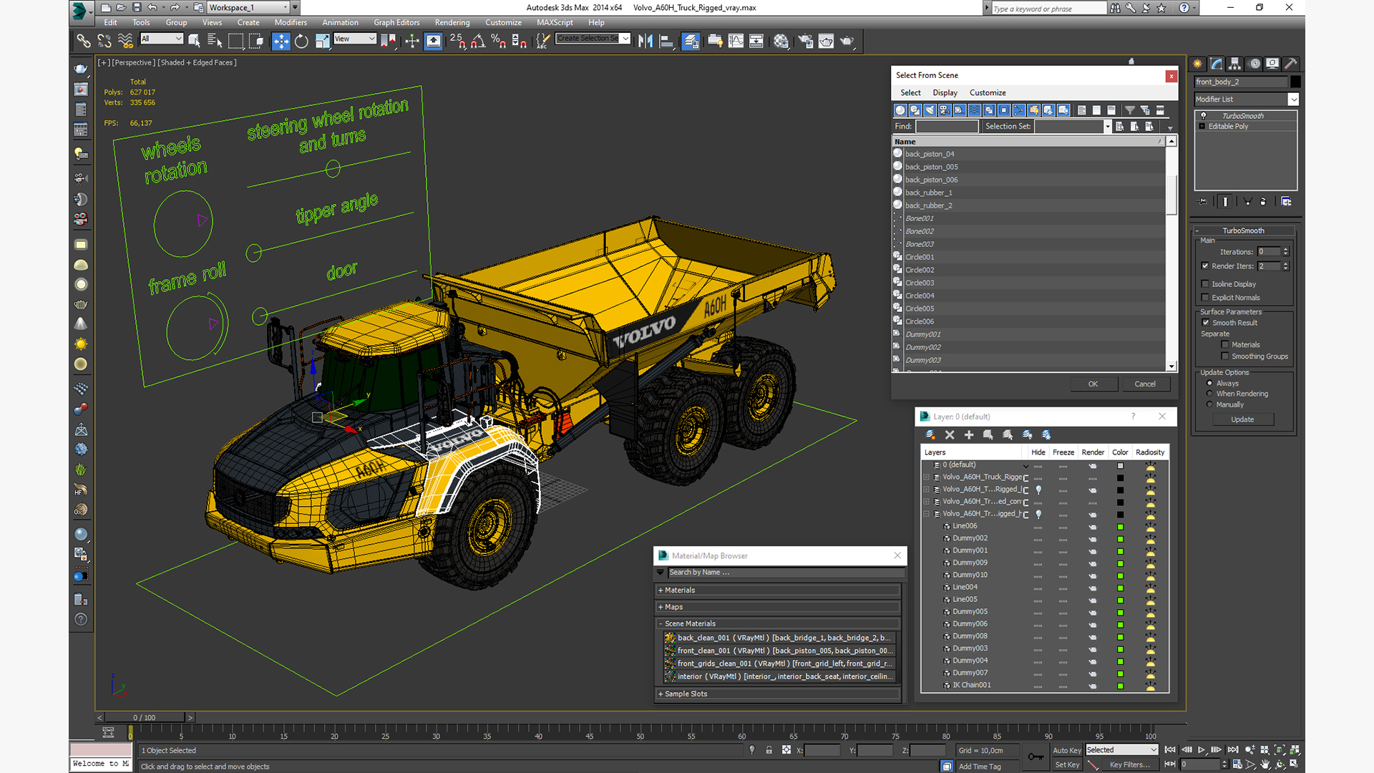Toggle TurboSmooth modifier lightbulb visibility
The image size is (1374, 773).
click(1203, 116)
